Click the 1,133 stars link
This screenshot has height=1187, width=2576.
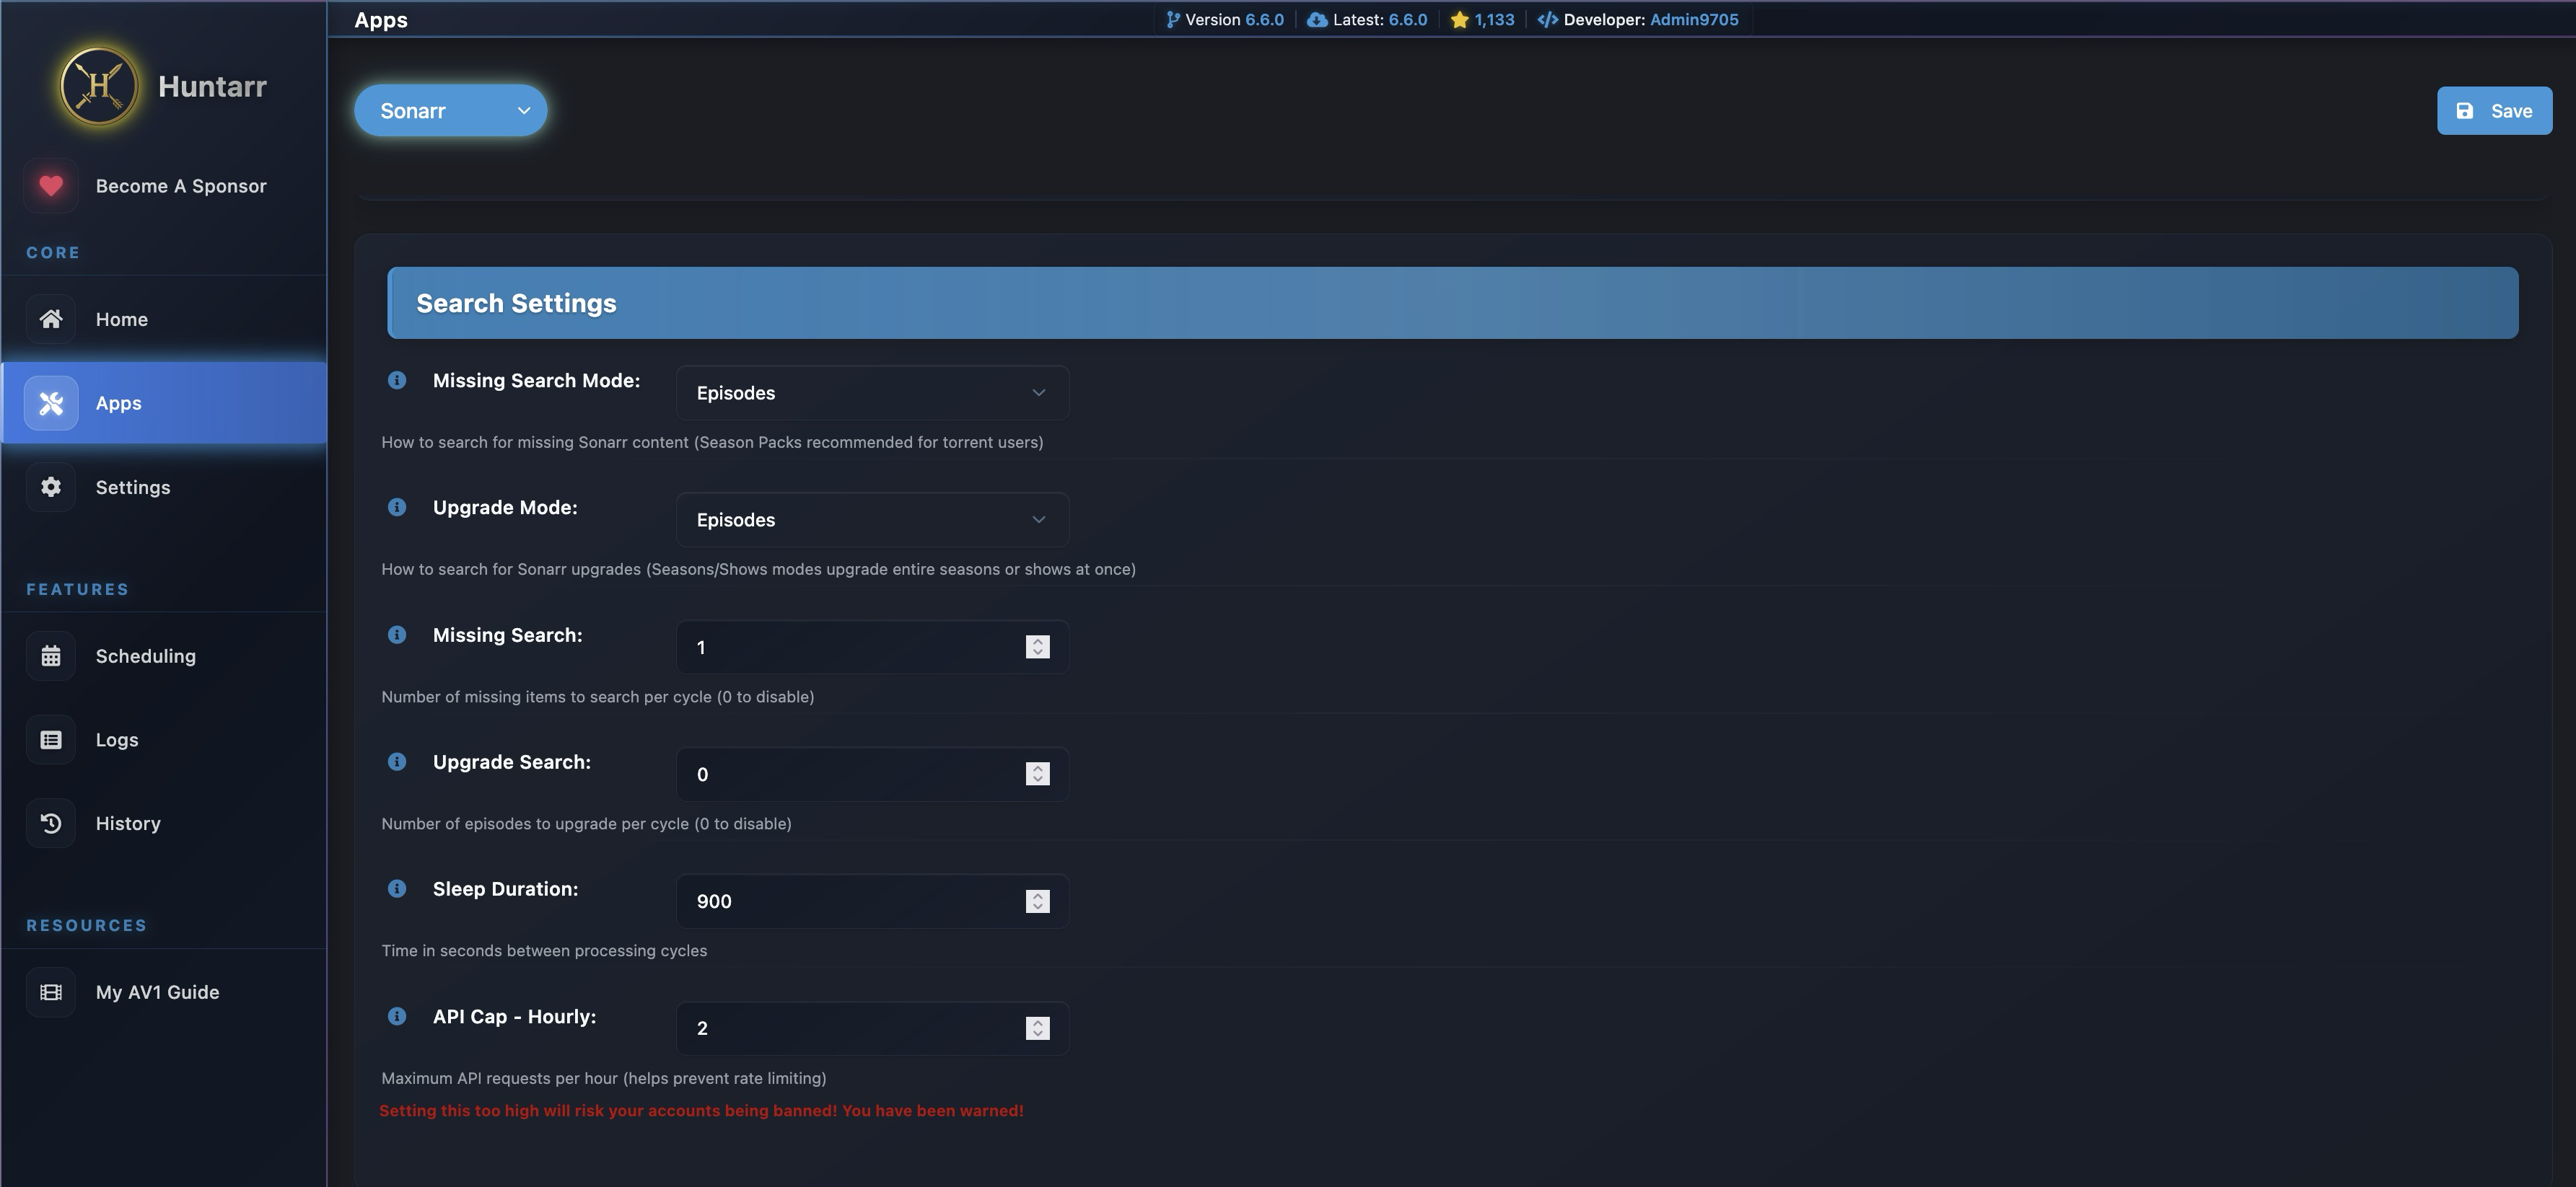(x=1494, y=19)
